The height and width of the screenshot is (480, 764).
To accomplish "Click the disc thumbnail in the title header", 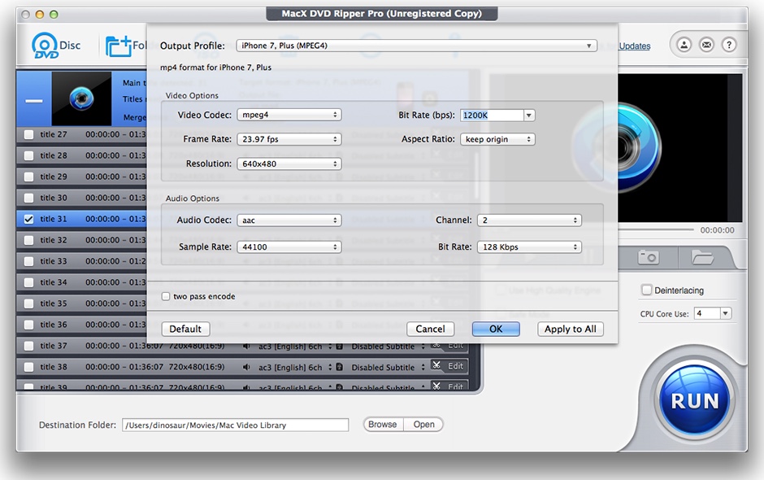I will click(x=81, y=98).
